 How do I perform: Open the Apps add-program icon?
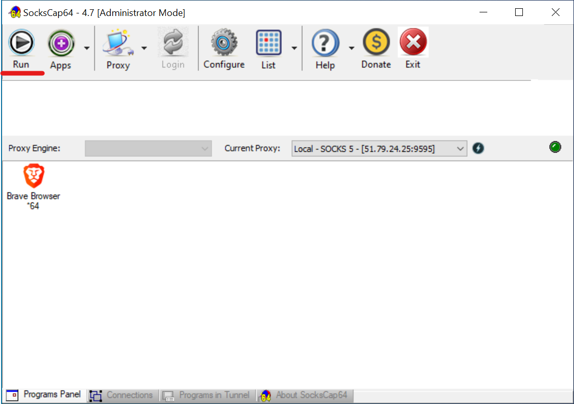[x=61, y=43]
